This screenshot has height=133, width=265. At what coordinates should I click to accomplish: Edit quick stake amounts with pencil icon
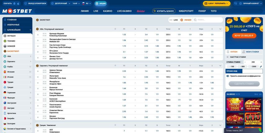point(261,66)
